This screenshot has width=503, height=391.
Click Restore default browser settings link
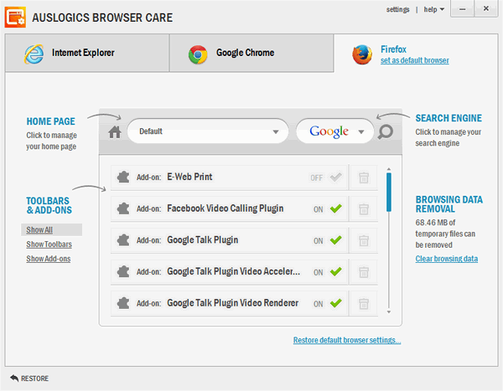pos(347,340)
